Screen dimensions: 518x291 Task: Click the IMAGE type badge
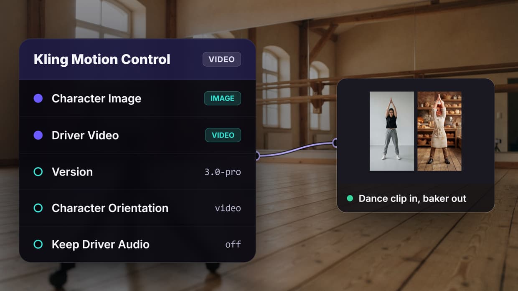(x=222, y=98)
